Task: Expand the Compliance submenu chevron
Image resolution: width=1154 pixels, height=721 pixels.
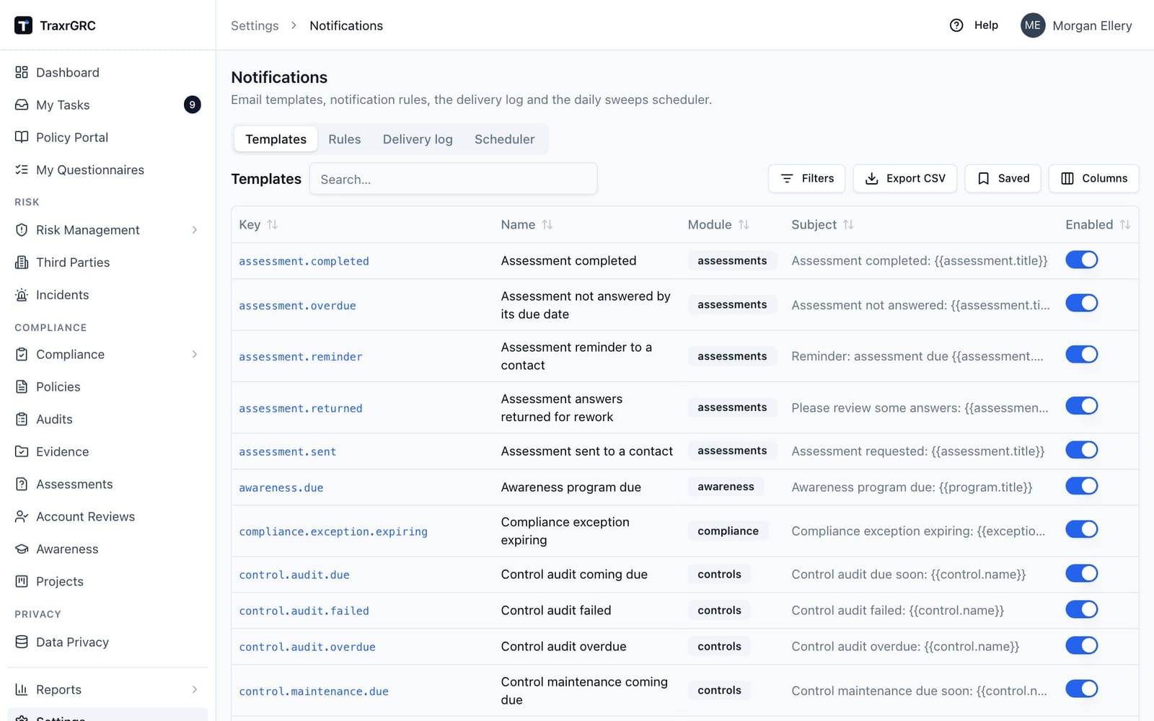Action: (x=195, y=354)
